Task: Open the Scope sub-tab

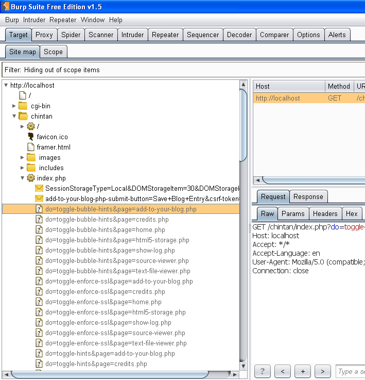Action: (53, 52)
